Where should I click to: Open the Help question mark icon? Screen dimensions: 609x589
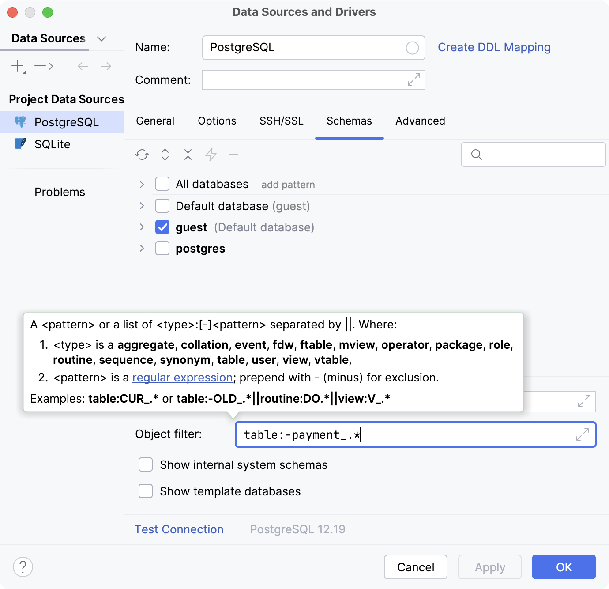[x=23, y=567]
